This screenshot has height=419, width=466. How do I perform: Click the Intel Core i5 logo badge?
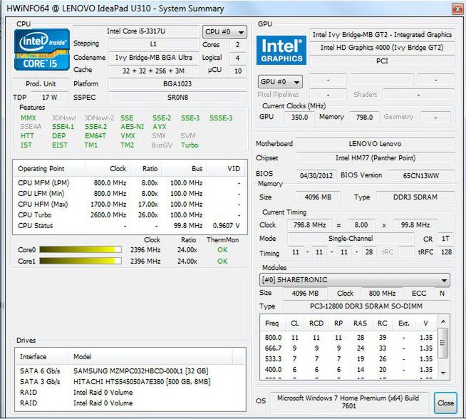42,49
